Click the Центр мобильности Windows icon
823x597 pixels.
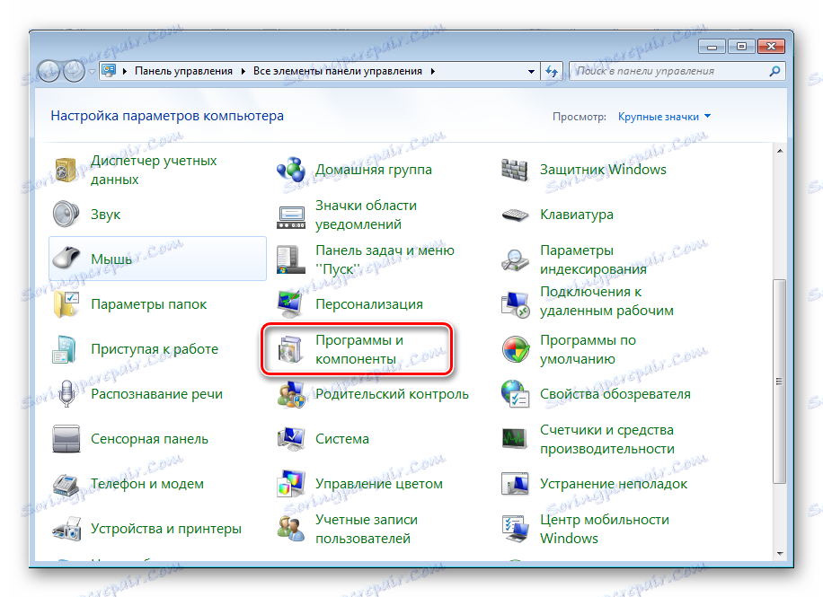[515, 529]
